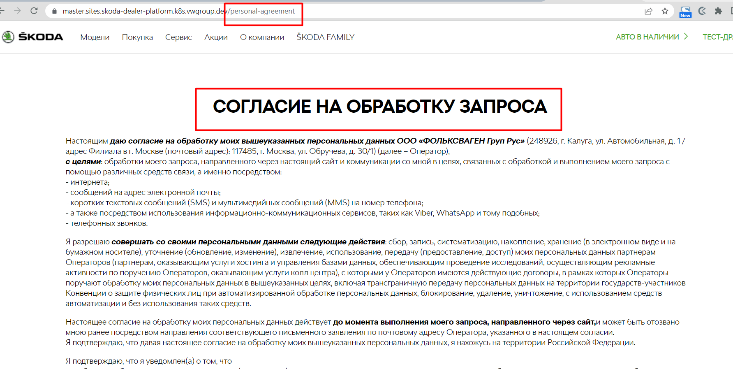Click the line '- интернета;'
Image resolution: width=733 pixels, height=369 pixels.
tap(88, 182)
